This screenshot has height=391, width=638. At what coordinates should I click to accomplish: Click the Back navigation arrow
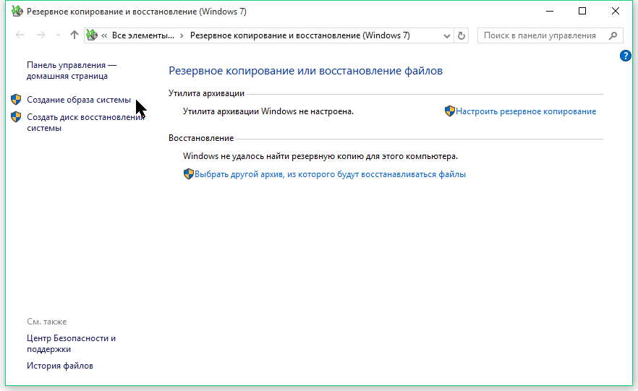20,35
